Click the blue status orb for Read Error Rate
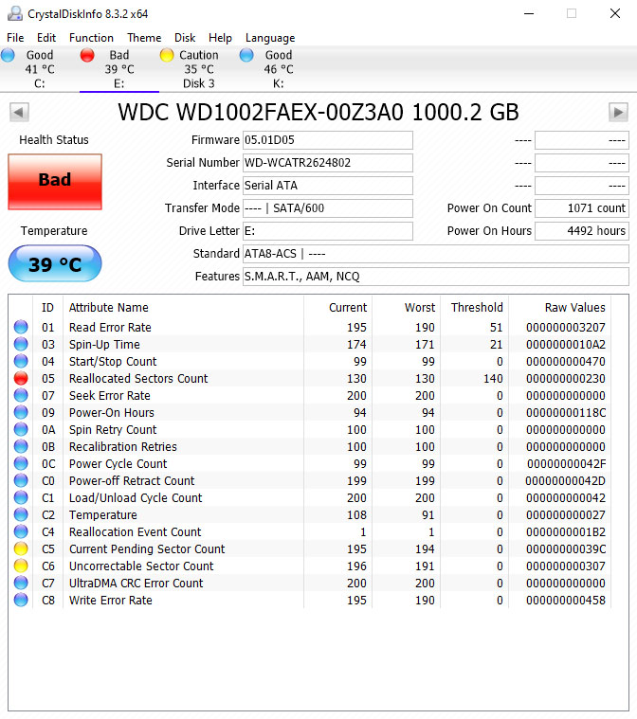Screen dimensions: 637x719 (21, 327)
